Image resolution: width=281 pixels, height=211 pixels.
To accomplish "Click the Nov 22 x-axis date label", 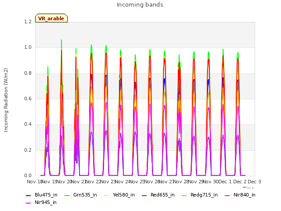I will tap(94, 182).
